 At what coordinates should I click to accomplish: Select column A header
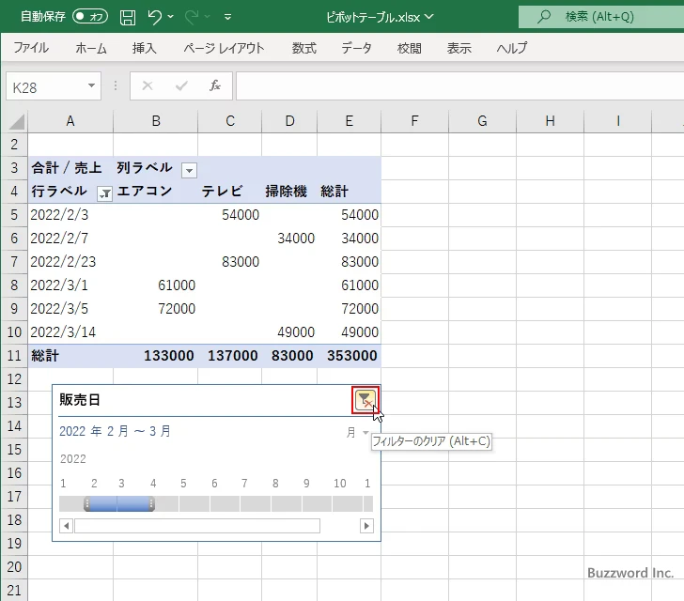(70, 121)
